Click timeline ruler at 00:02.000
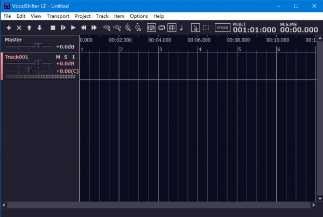 (120, 40)
